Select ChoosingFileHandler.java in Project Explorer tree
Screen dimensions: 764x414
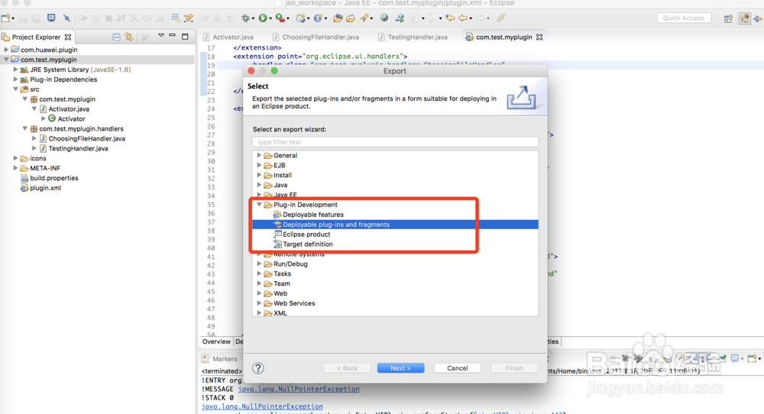tap(82, 139)
